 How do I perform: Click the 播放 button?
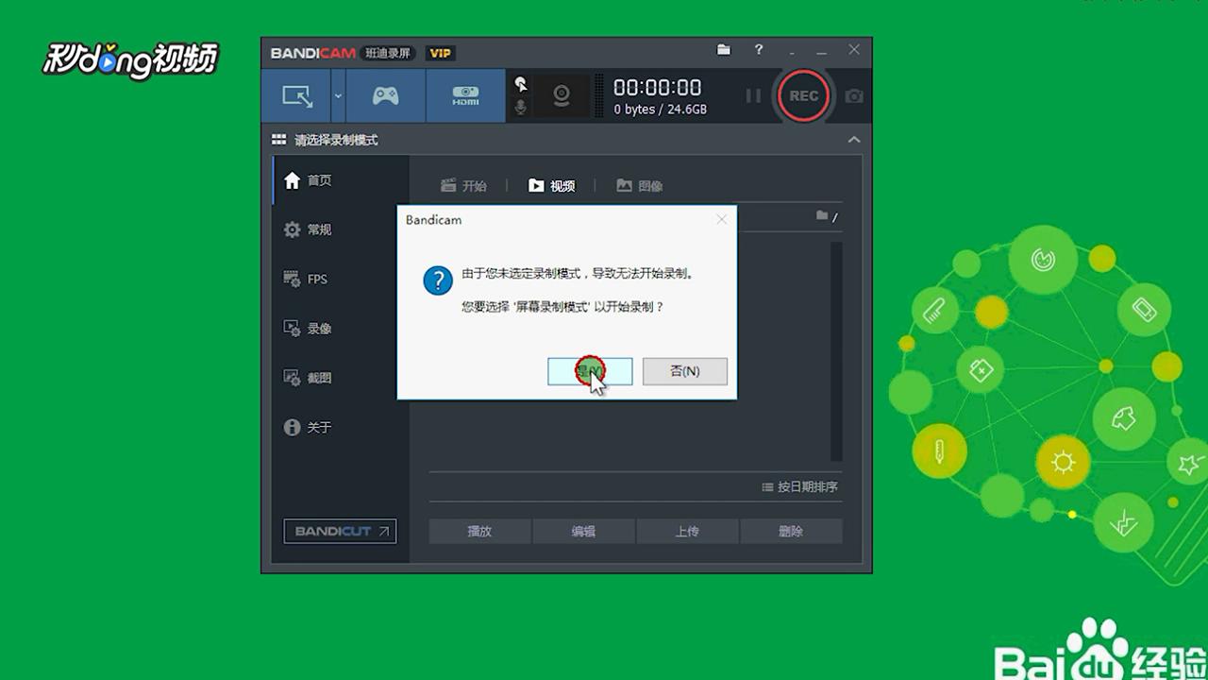tap(480, 531)
